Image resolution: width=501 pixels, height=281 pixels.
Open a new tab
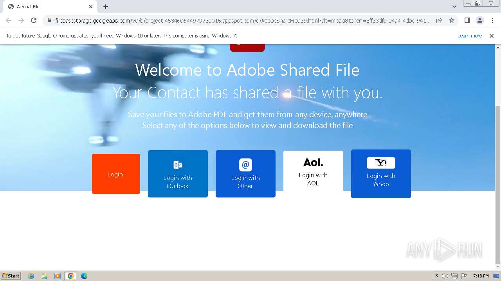(106, 7)
